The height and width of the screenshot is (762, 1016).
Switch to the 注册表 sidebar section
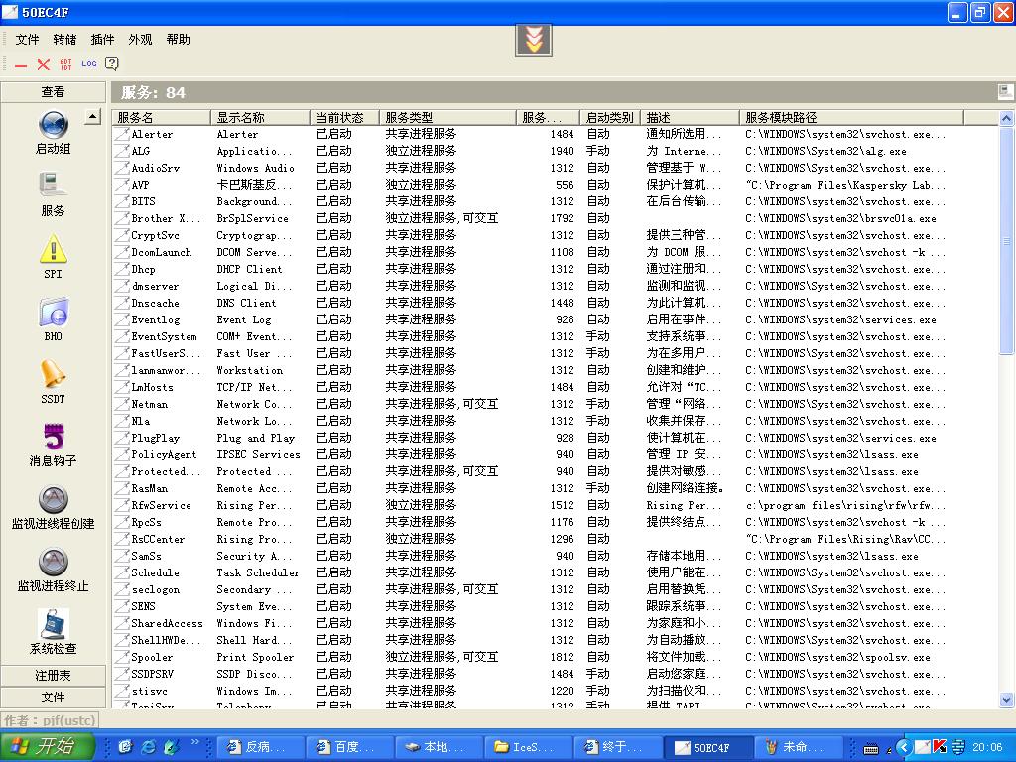[54, 675]
